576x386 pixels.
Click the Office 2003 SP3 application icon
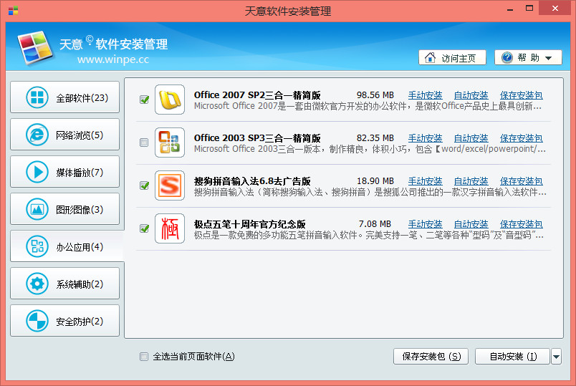(169, 143)
